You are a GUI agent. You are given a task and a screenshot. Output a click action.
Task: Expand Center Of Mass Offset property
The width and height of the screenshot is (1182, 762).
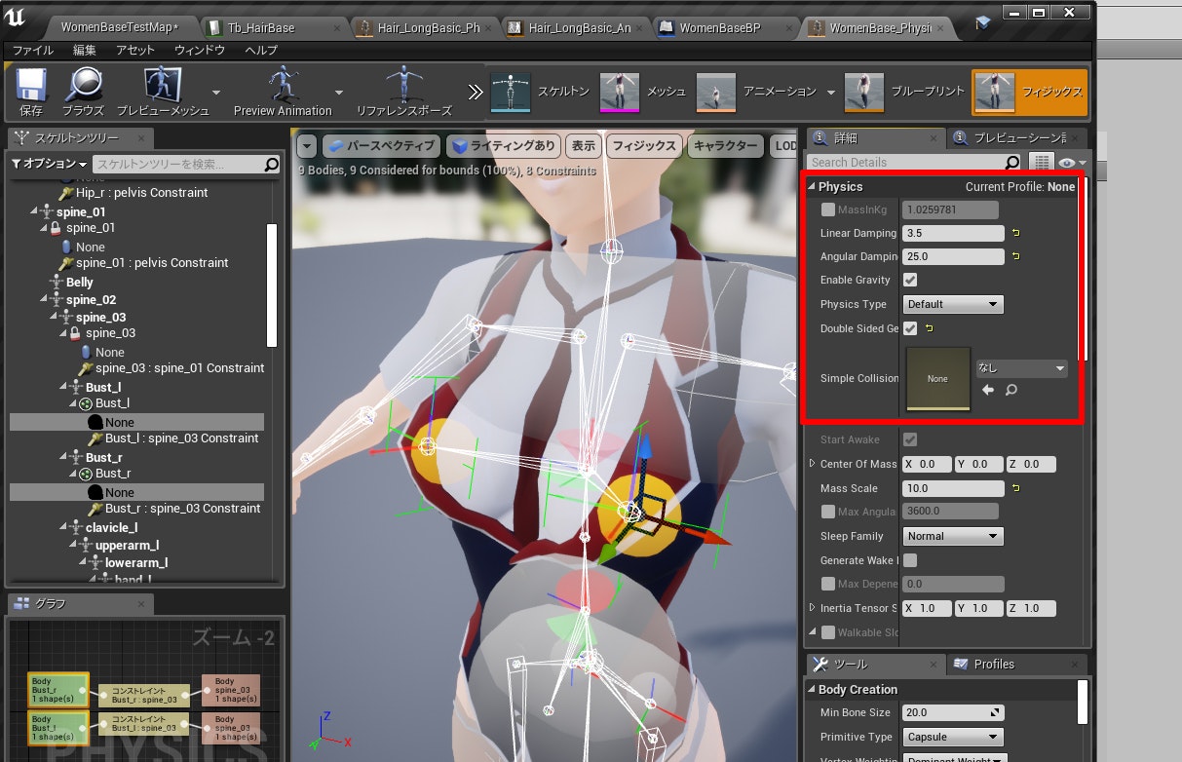(813, 464)
